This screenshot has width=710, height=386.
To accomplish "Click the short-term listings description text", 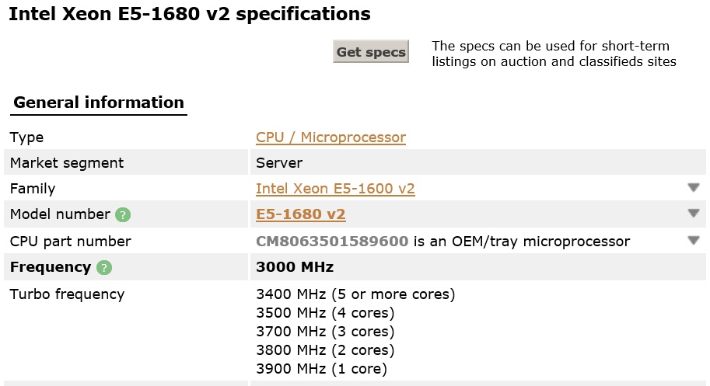I will point(554,54).
